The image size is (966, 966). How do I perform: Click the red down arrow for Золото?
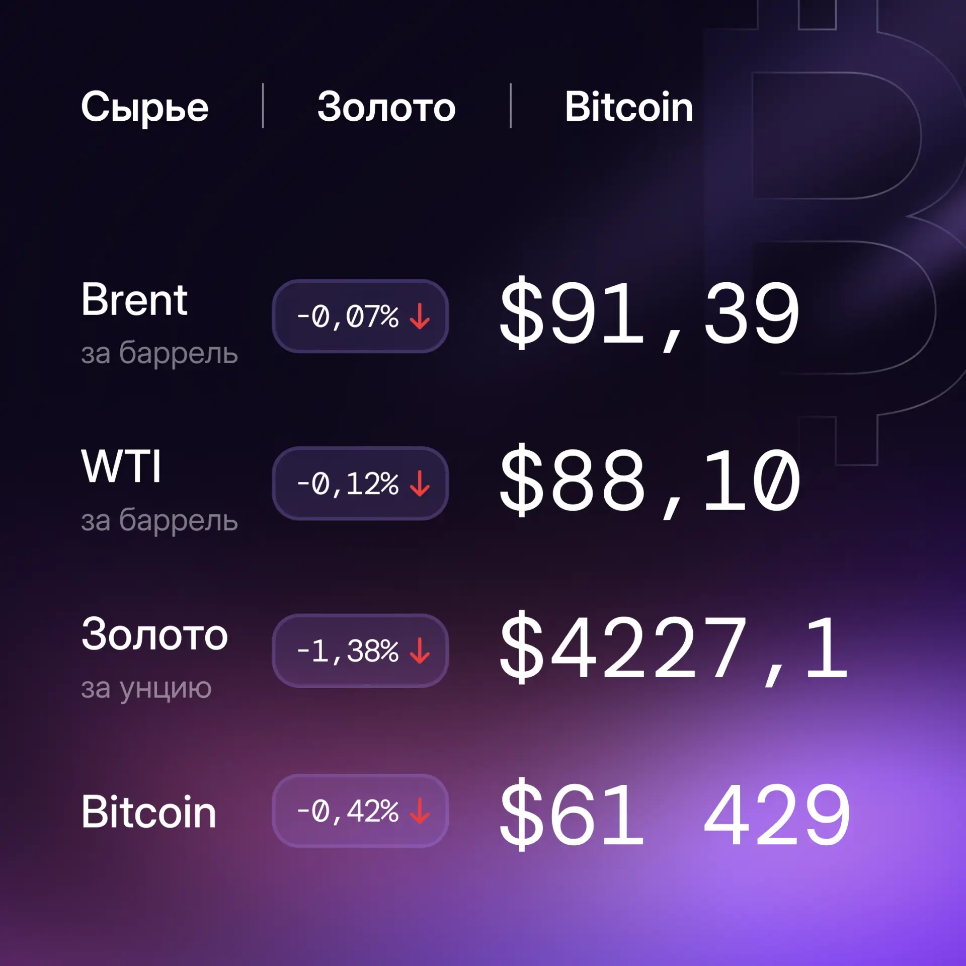pyautogui.click(x=420, y=651)
